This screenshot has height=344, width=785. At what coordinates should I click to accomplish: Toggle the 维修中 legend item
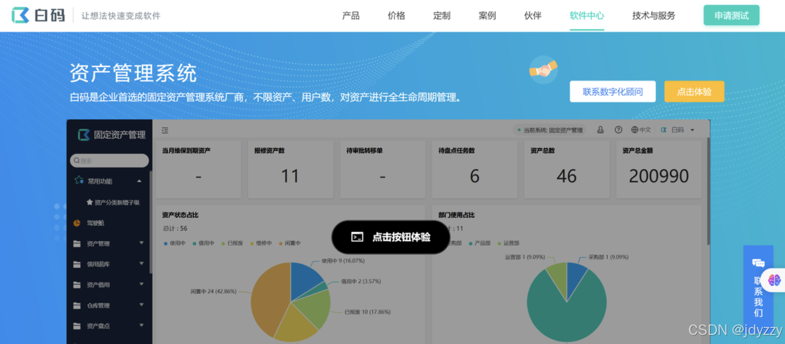coord(261,243)
